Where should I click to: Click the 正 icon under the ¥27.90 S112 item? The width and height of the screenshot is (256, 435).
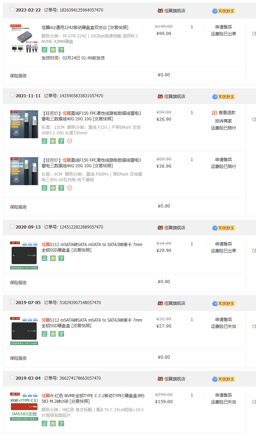tap(44, 334)
